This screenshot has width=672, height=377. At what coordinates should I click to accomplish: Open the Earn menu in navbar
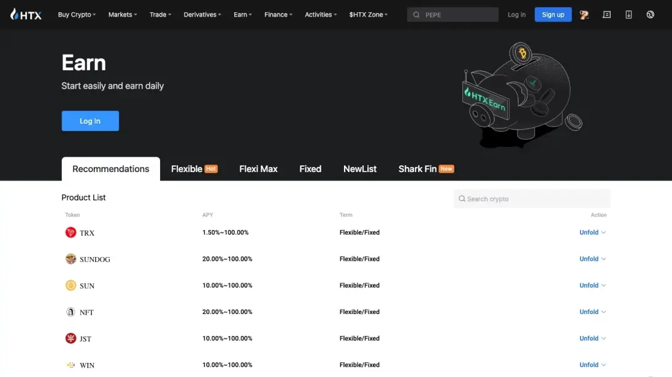coord(243,15)
